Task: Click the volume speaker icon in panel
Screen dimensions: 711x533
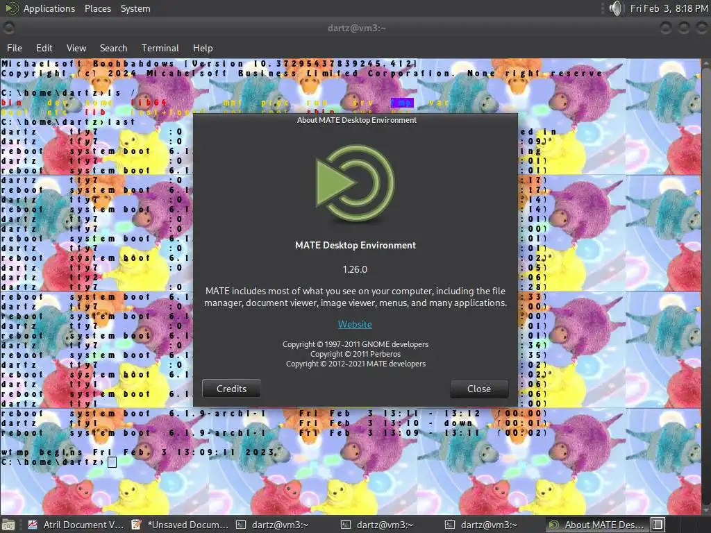Action: (x=615, y=8)
